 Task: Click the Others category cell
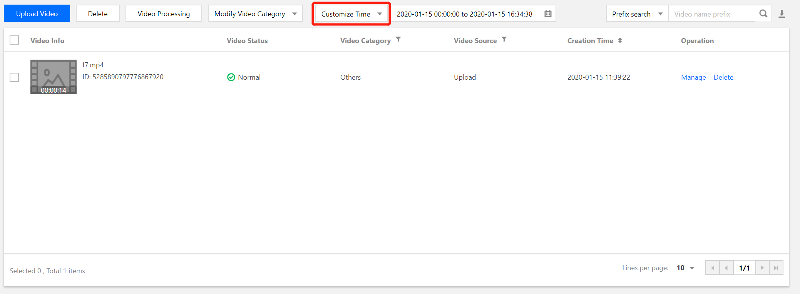pyautogui.click(x=350, y=77)
